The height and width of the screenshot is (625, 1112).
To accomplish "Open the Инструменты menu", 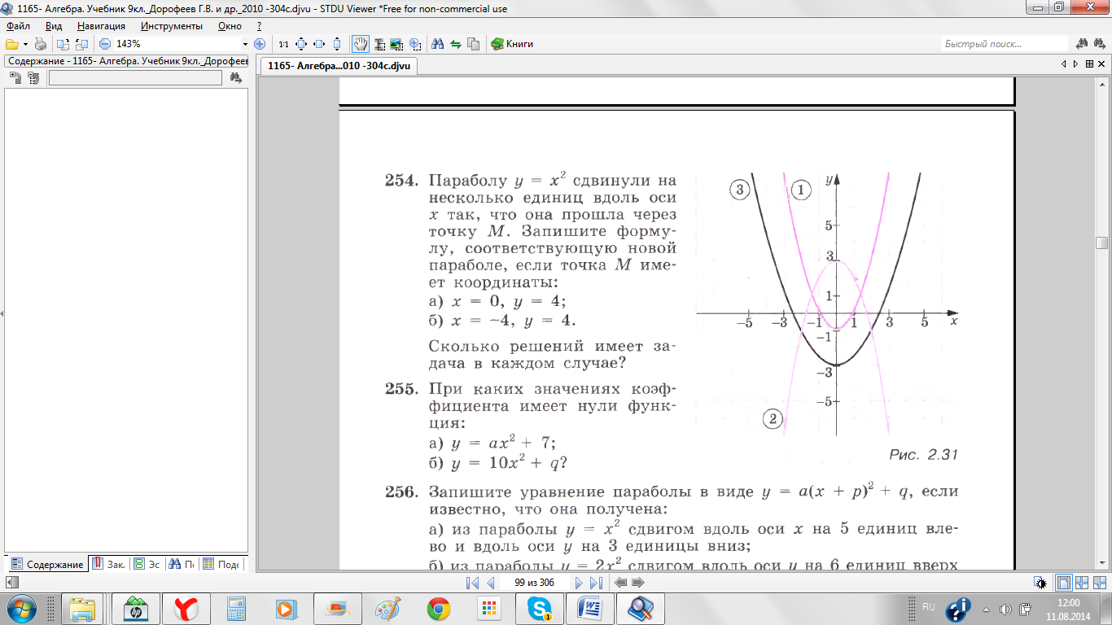I will coord(172,26).
